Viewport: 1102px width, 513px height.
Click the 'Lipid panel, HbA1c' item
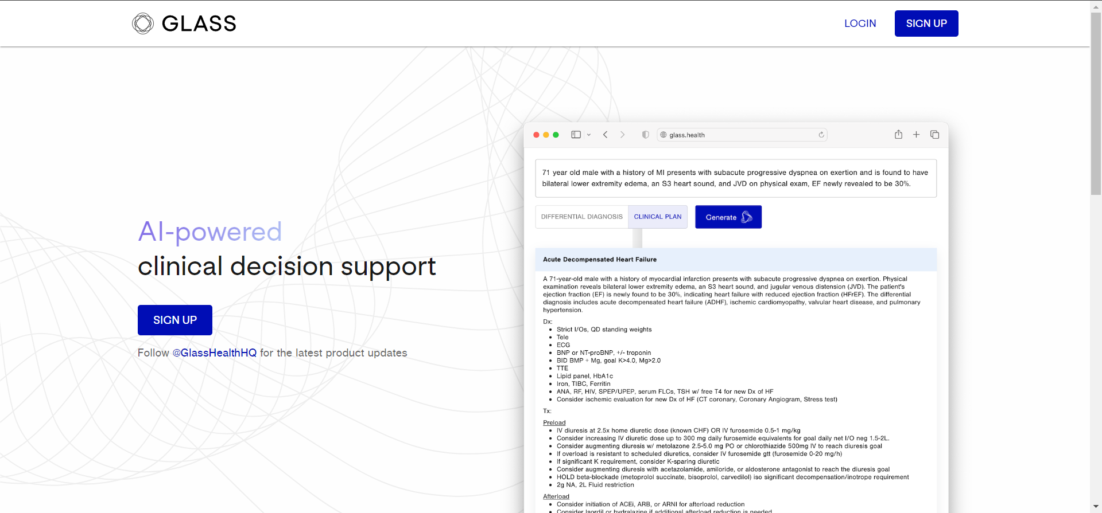585,377
